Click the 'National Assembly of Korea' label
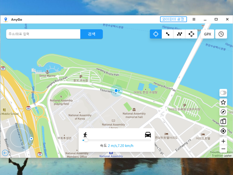Image resolution: width=233 pixels, height=175 pixels. pos(80,117)
